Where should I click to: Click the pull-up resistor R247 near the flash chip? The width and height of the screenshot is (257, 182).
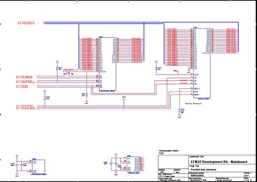coord(156,68)
